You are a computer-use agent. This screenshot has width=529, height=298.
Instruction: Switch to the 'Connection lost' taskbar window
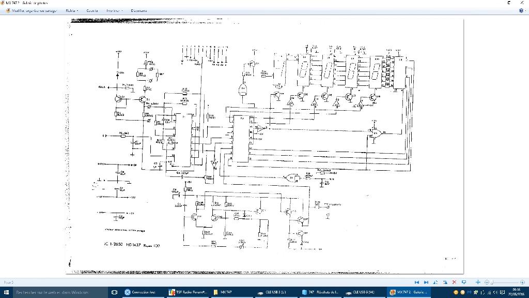click(143, 292)
